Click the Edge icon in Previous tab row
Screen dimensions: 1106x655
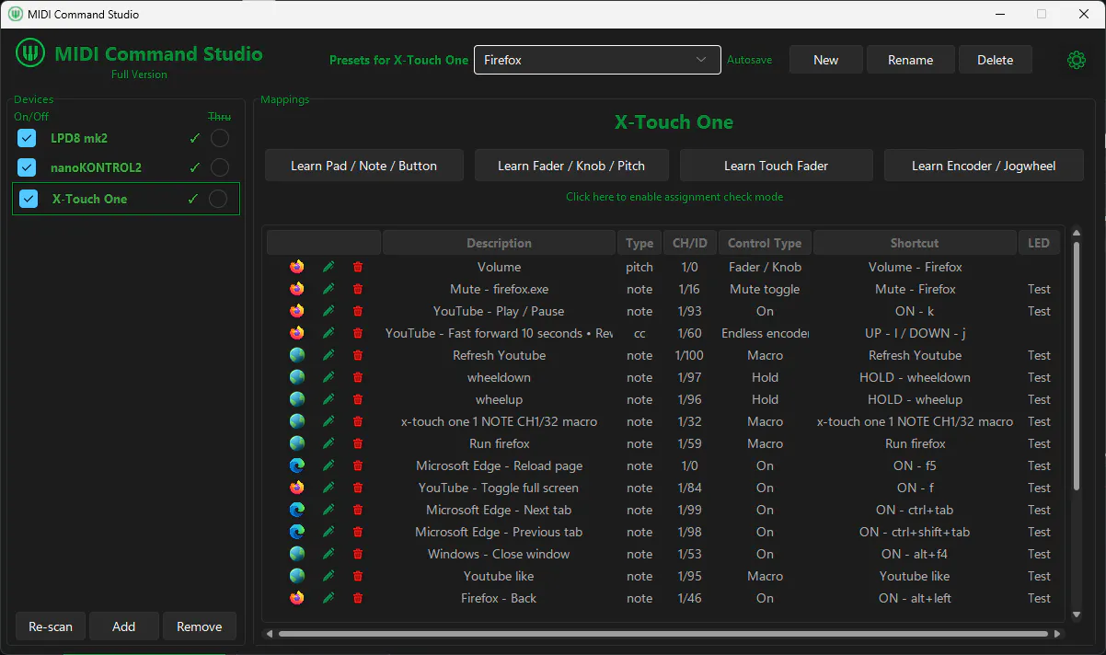click(297, 532)
